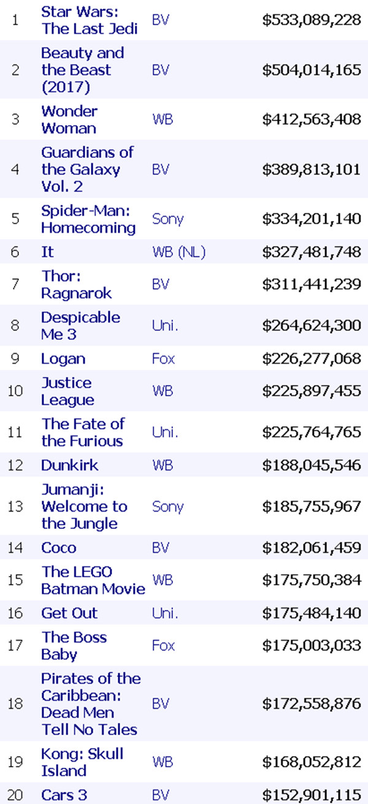The image size is (368, 804).
Task: Select Despicable Me 3 title
Action: [x=80, y=326]
